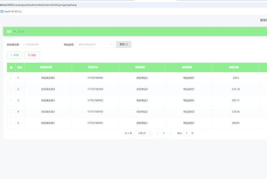
Task: Click the go-to page number input field
Action: tap(186, 133)
